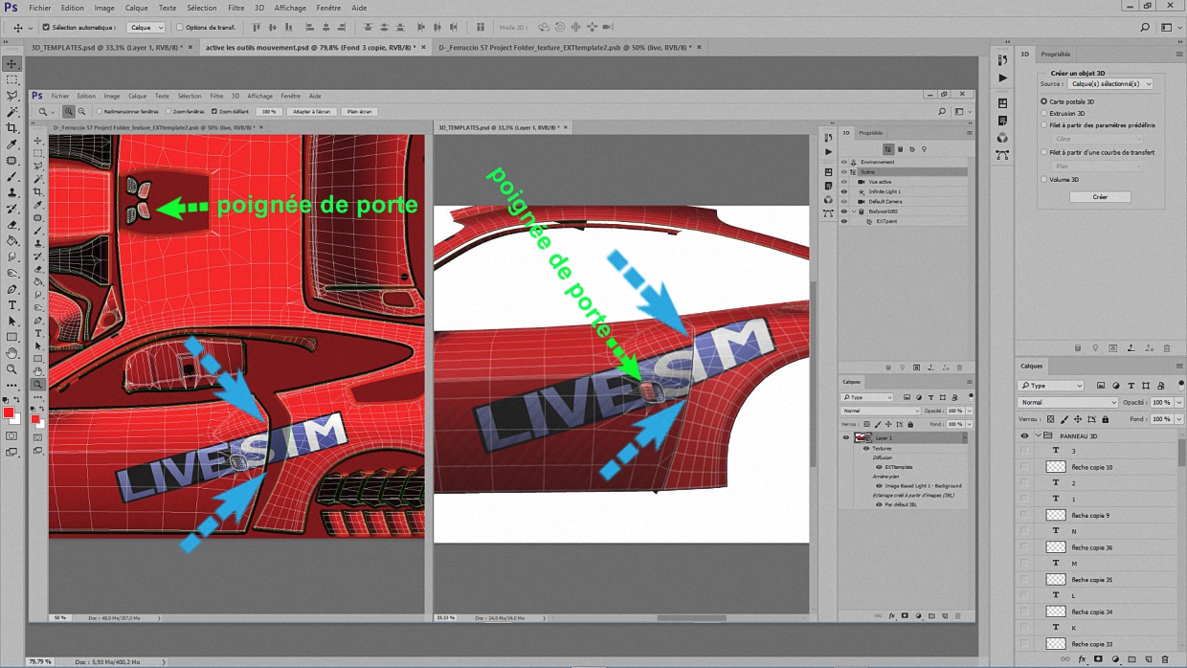Open the Calques panel menu icon
Viewport: 1187px width, 668px height.
1179,366
